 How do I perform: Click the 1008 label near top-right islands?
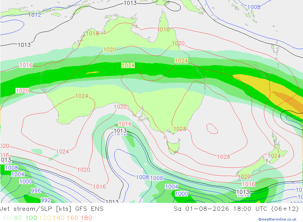tap(254, 7)
